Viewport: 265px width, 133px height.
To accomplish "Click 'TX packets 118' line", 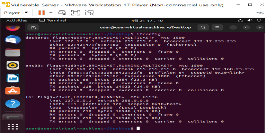I will pyautogui.click(x=105, y=87).
